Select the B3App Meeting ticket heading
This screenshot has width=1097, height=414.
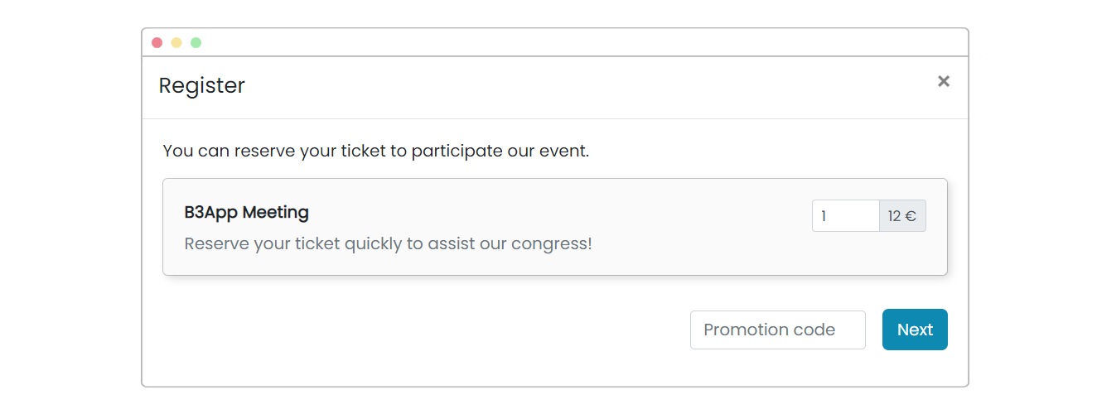pyautogui.click(x=246, y=212)
